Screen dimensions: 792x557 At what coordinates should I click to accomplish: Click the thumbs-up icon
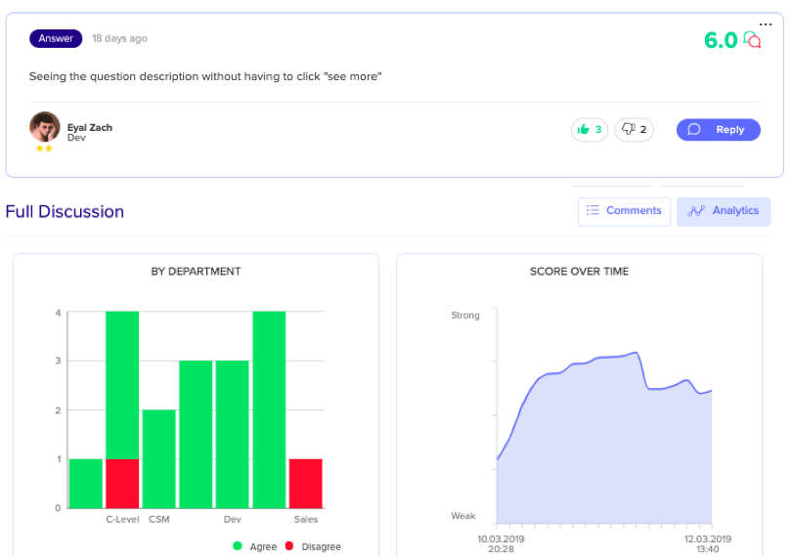584,129
